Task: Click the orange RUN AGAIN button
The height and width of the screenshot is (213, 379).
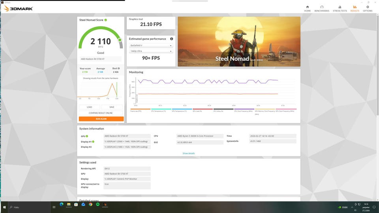Action: tap(101, 119)
